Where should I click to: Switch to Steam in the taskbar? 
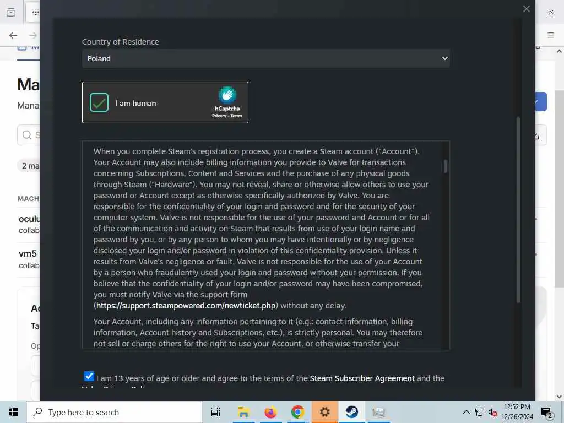tap(352, 412)
